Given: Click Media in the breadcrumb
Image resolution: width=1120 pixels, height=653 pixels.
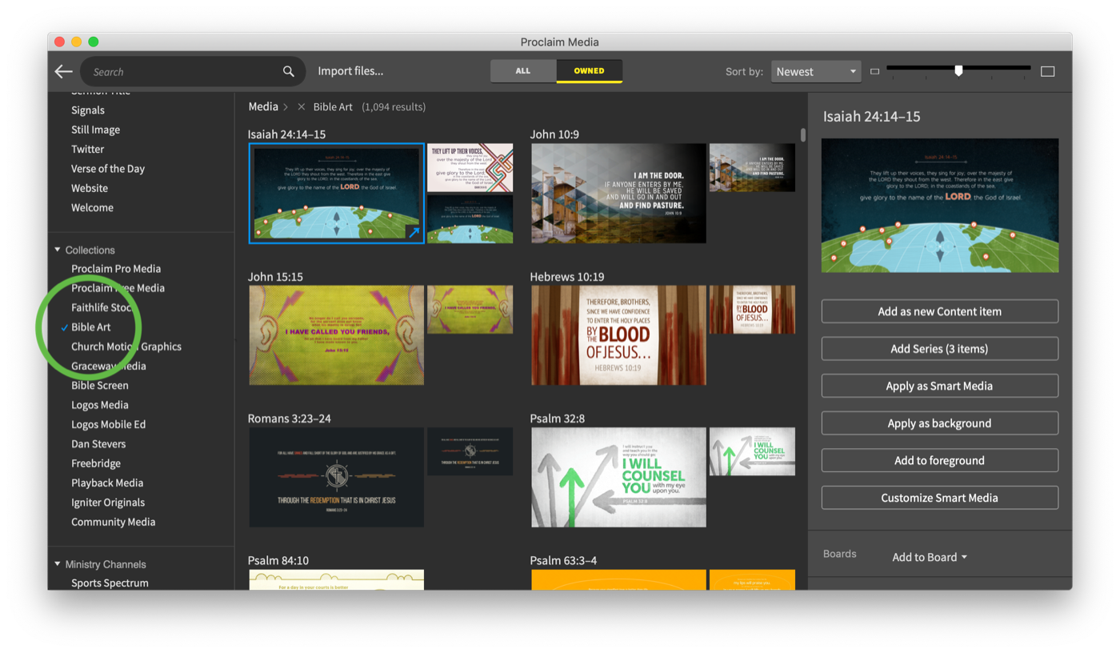Looking at the screenshot, I should (x=263, y=106).
